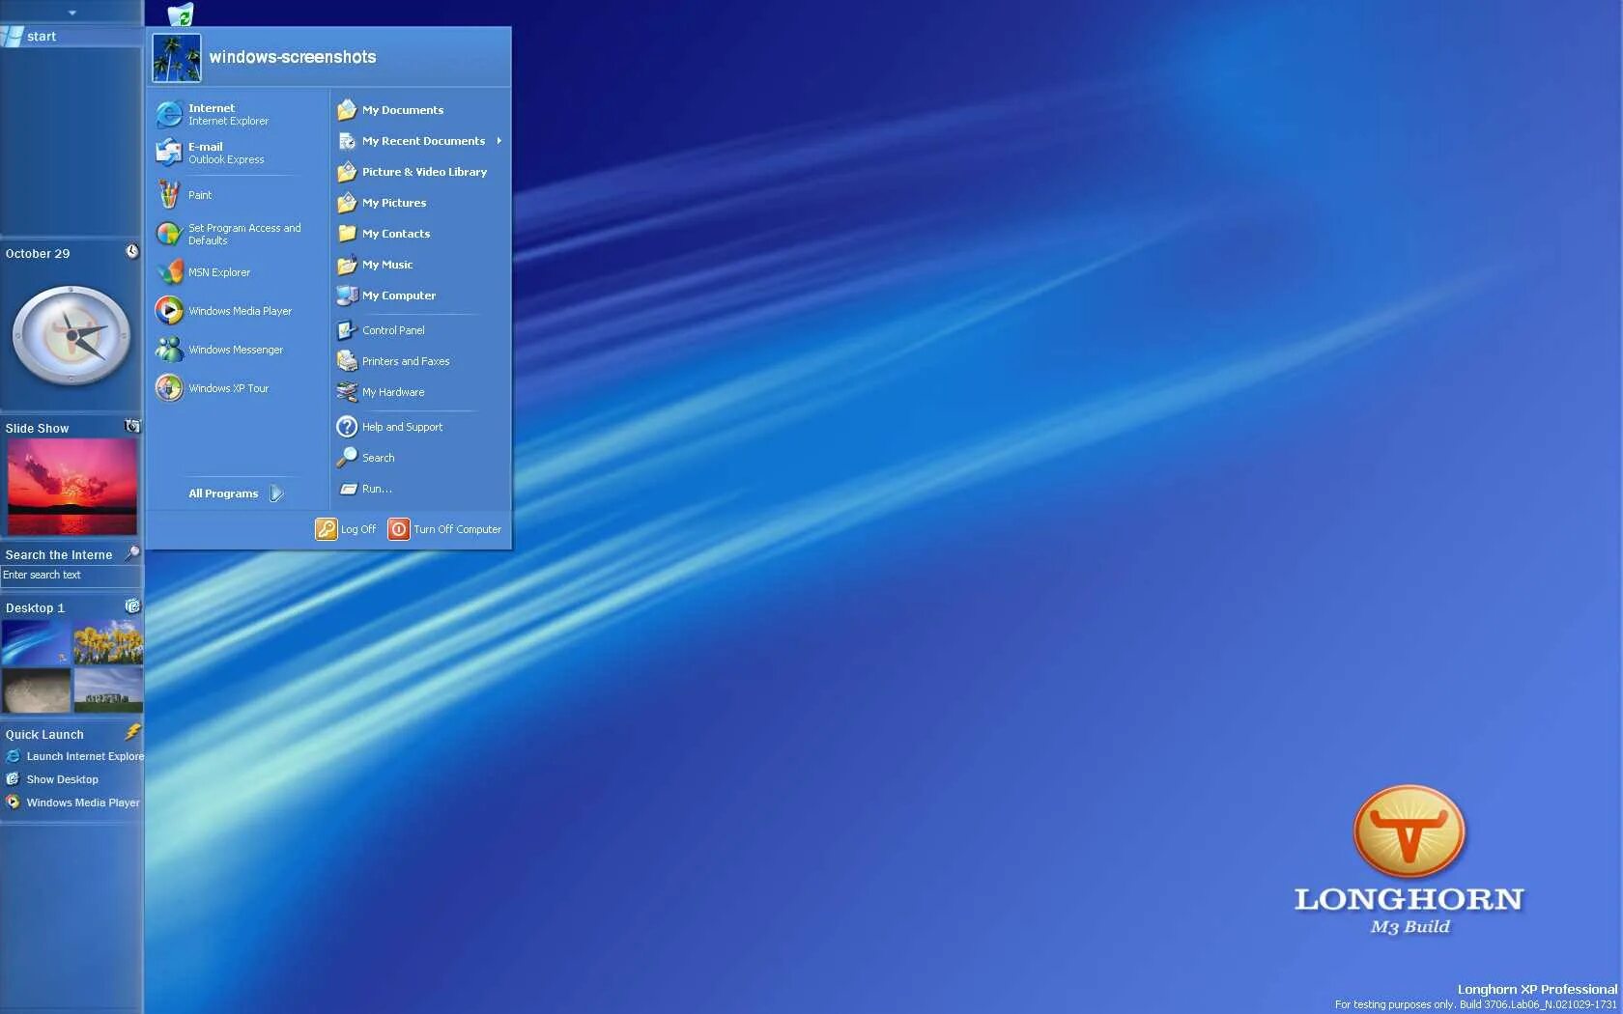Expand My Recent Documents submenu
This screenshot has height=1014, width=1623.
click(x=424, y=141)
